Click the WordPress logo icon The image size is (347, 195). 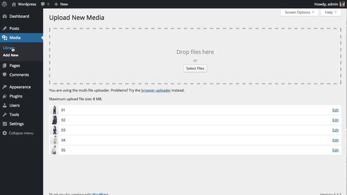pos(4,4)
